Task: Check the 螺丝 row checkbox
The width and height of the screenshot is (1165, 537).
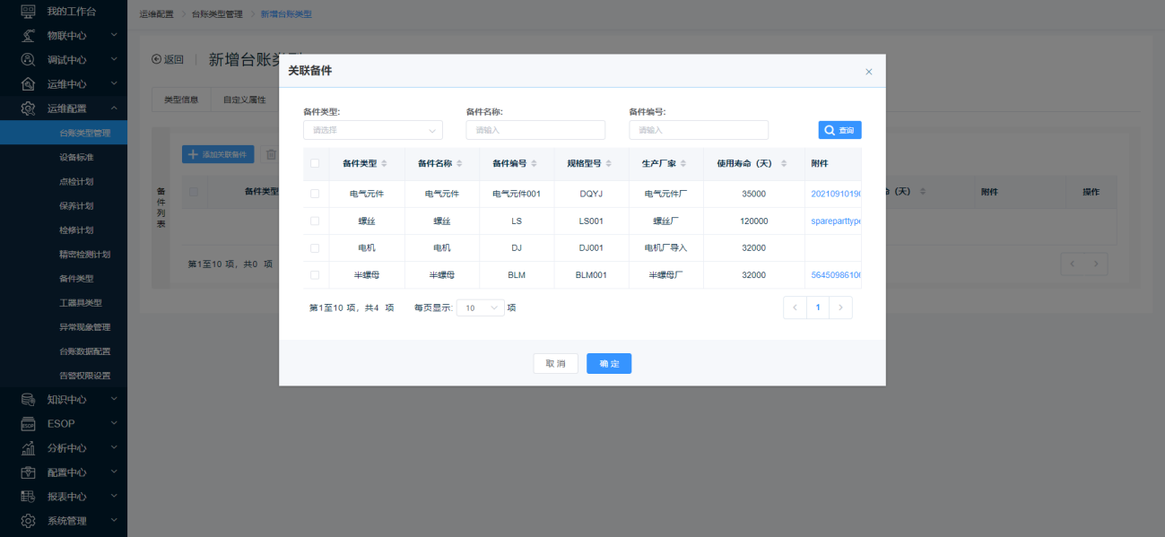Action: (315, 221)
